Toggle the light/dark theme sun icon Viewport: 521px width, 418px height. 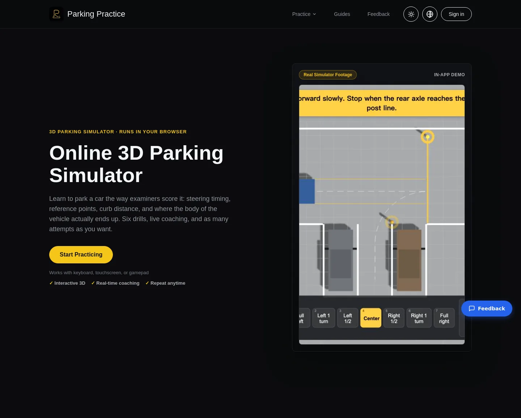(x=411, y=14)
